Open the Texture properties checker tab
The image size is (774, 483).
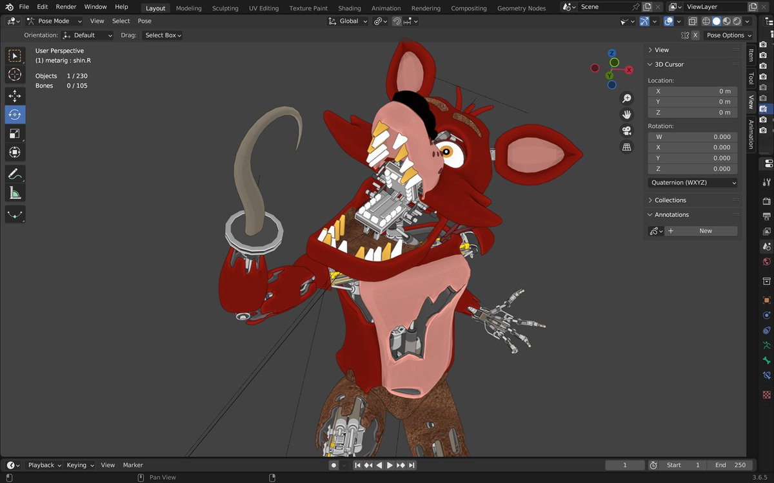(x=767, y=394)
